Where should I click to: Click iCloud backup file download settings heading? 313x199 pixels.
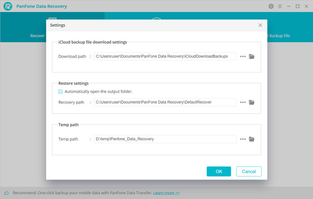tap(93, 42)
